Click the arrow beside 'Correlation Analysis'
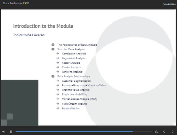The image size is (177, 135). [x=58, y=54]
